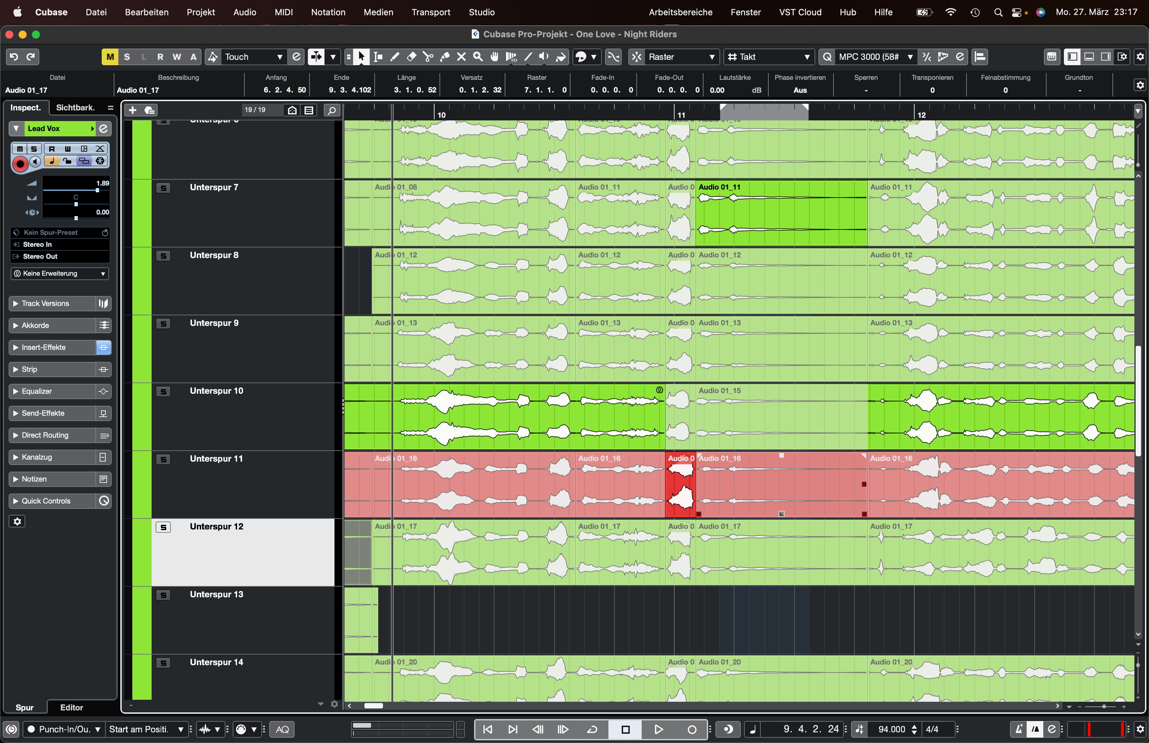Viewport: 1149px width, 743px height.
Task: Click the Add Track plus icon
Action: coord(133,110)
